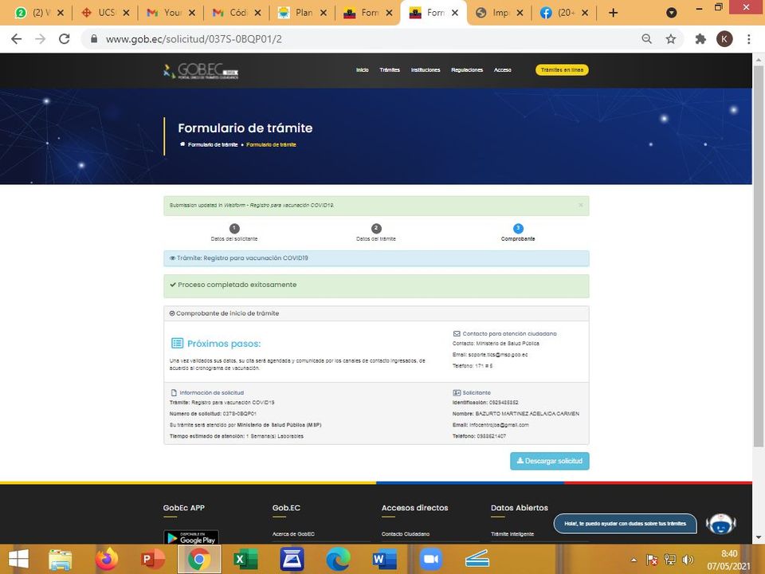Click the browser reload page icon
765x574 pixels.
[65, 39]
